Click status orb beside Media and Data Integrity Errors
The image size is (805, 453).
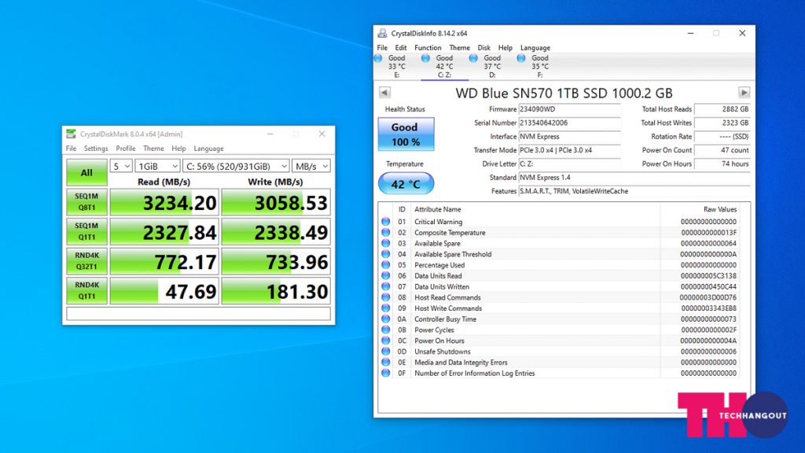pyautogui.click(x=385, y=362)
